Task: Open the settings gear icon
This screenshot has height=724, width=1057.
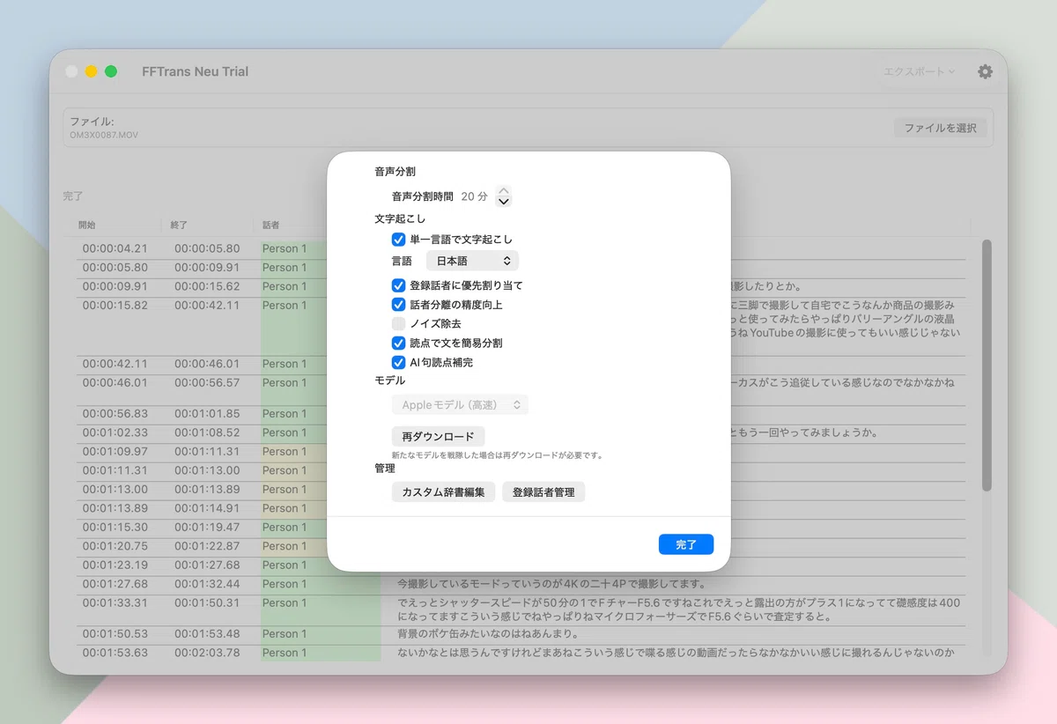Action: click(x=985, y=72)
